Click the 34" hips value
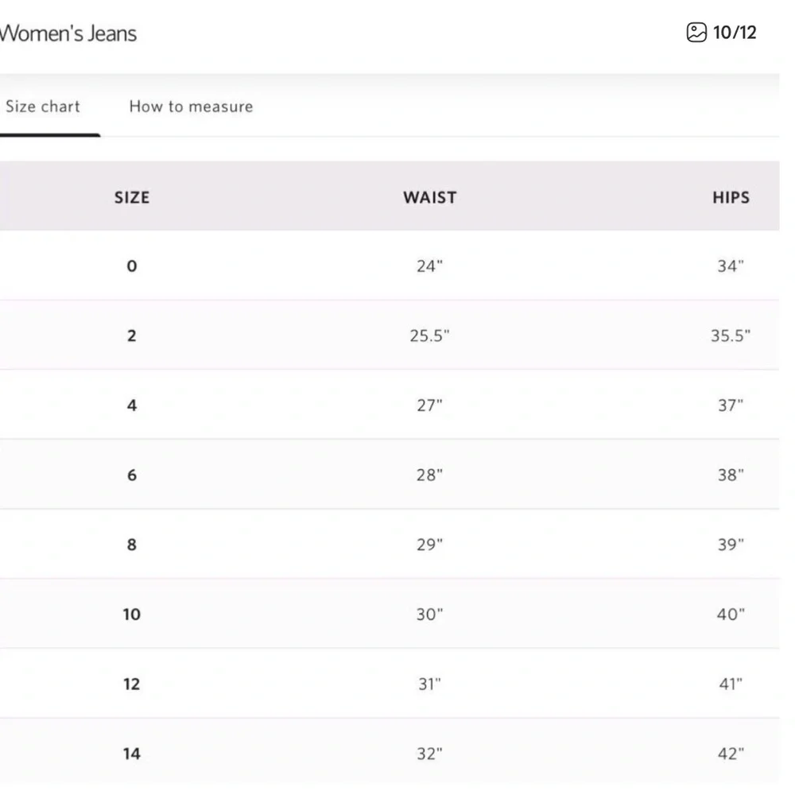795x795 pixels. point(731,266)
